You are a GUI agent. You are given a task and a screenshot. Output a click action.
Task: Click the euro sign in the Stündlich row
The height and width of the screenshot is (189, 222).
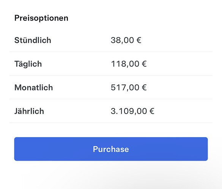139,40
